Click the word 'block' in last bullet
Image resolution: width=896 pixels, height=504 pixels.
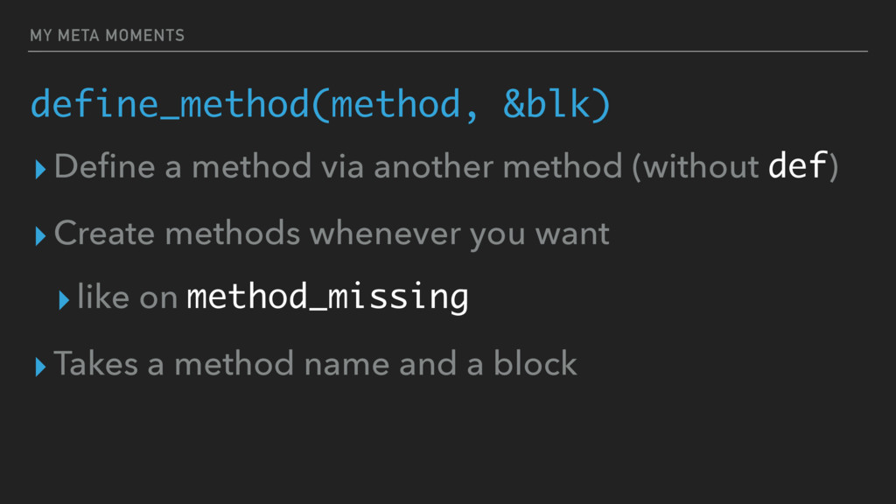pos(535,363)
